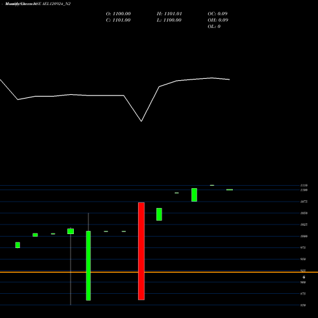The image size is (318, 318).
Task: Click the 'OL: 0' reading
Action: coord(214,27)
